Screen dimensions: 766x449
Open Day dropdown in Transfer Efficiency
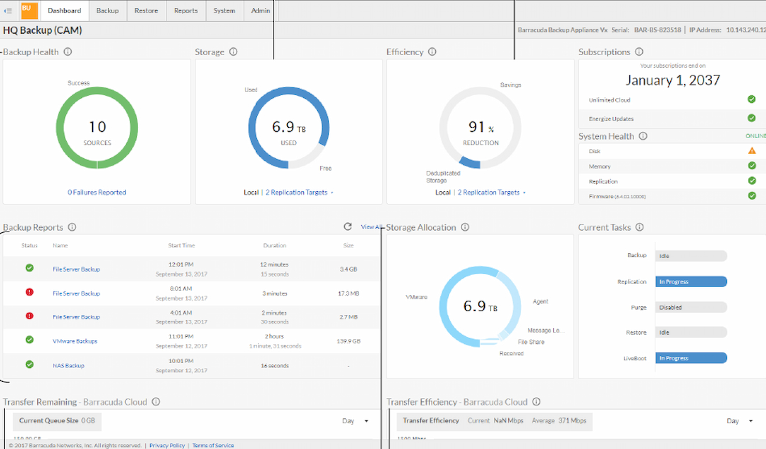pos(740,421)
